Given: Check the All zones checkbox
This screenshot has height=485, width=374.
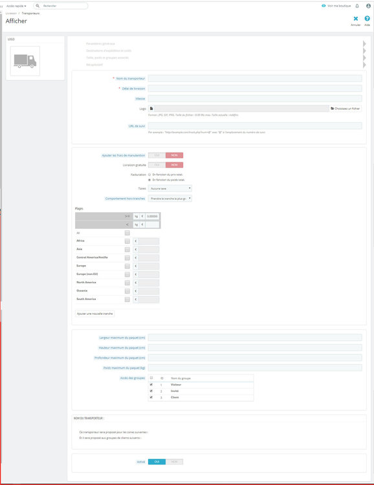Looking at the screenshot, I should tap(127, 233).
